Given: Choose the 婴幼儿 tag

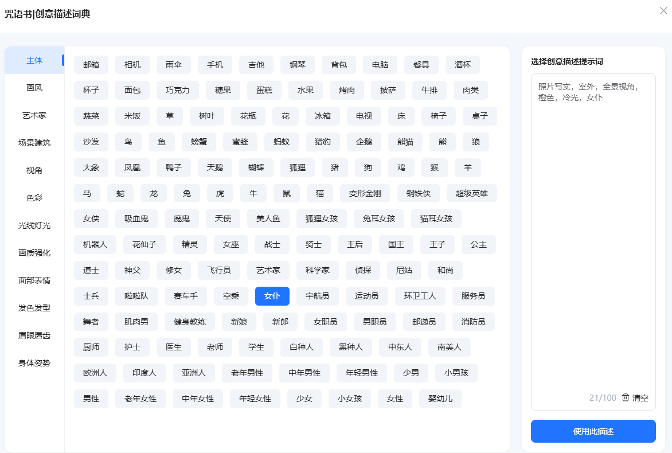Looking at the screenshot, I should tap(440, 399).
